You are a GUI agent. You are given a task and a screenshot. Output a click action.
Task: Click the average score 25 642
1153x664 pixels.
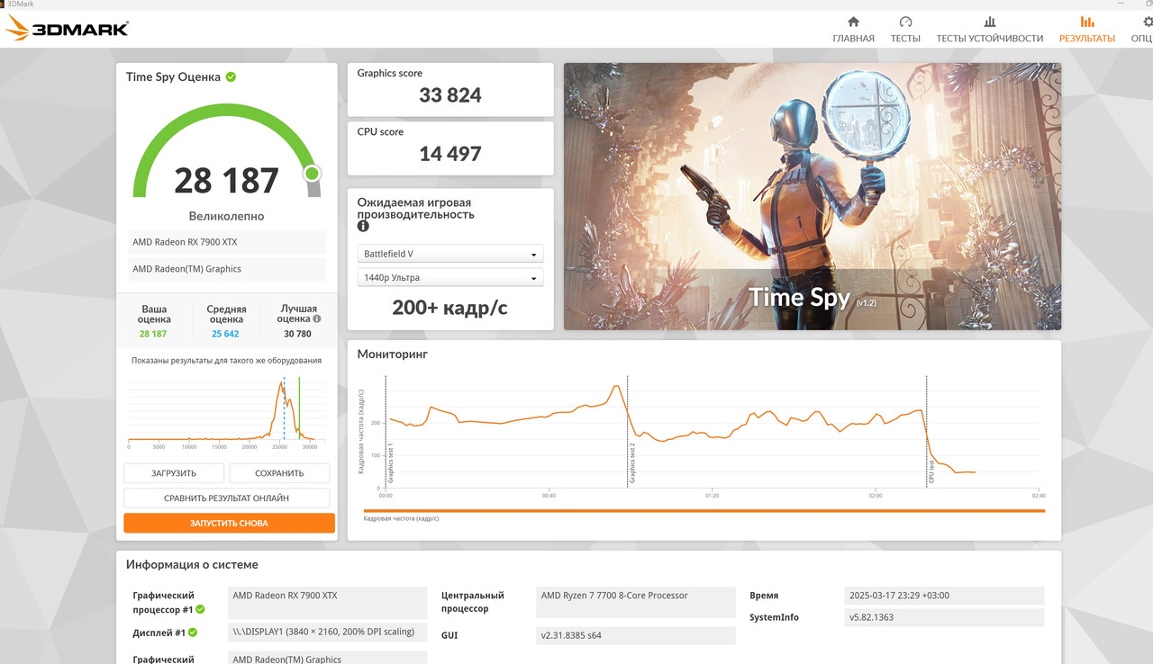tap(226, 334)
